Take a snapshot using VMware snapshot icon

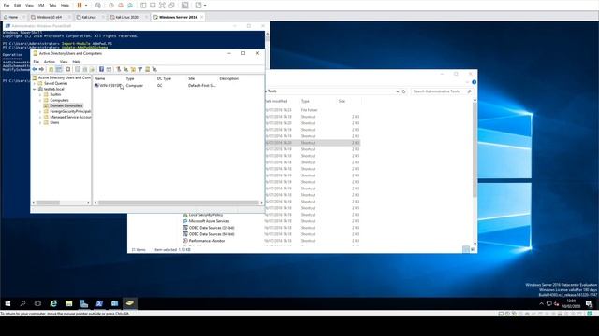(x=111, y=6)
